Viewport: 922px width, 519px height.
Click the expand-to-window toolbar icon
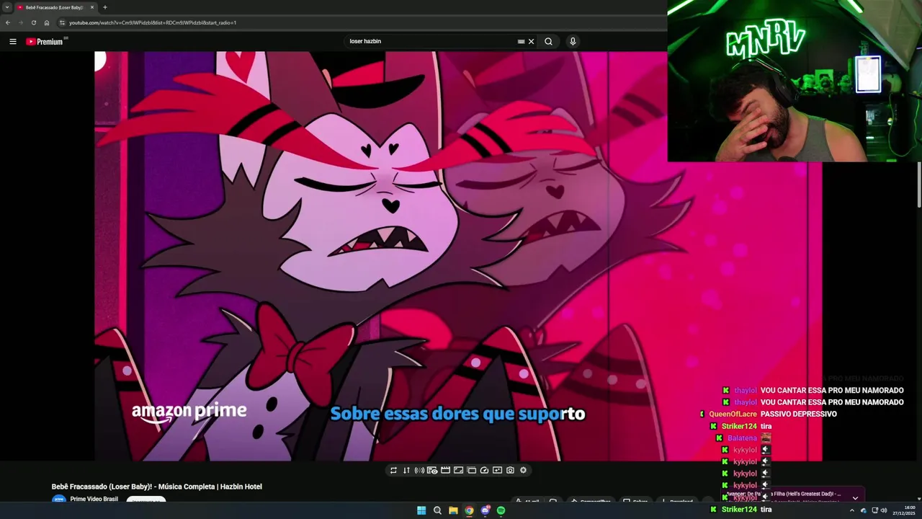coord(458,470)
